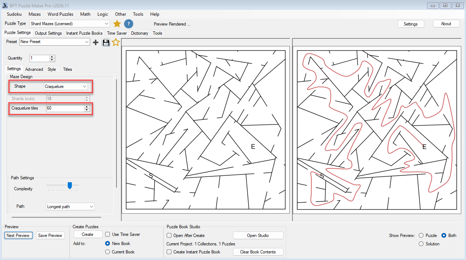The image size is (466, 260).
Task: Show the Puzzle-only preview radio option
Action: [421, 236]
